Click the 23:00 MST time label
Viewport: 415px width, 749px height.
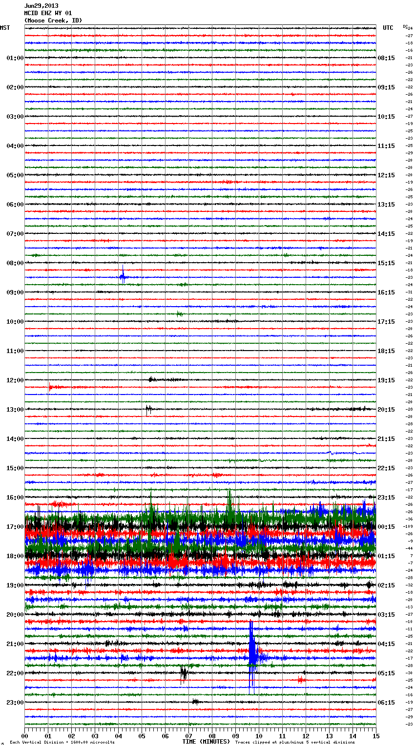pos(15,703)
